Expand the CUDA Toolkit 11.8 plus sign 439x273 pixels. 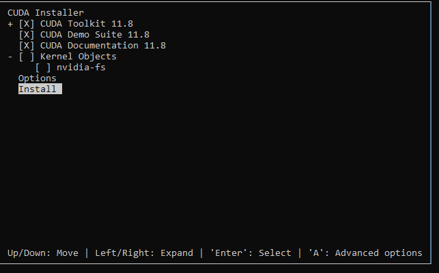10,24
